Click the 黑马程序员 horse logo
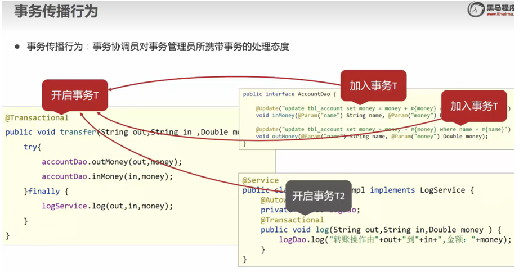This screenshot has height=273, width=519. click(476, 9)
